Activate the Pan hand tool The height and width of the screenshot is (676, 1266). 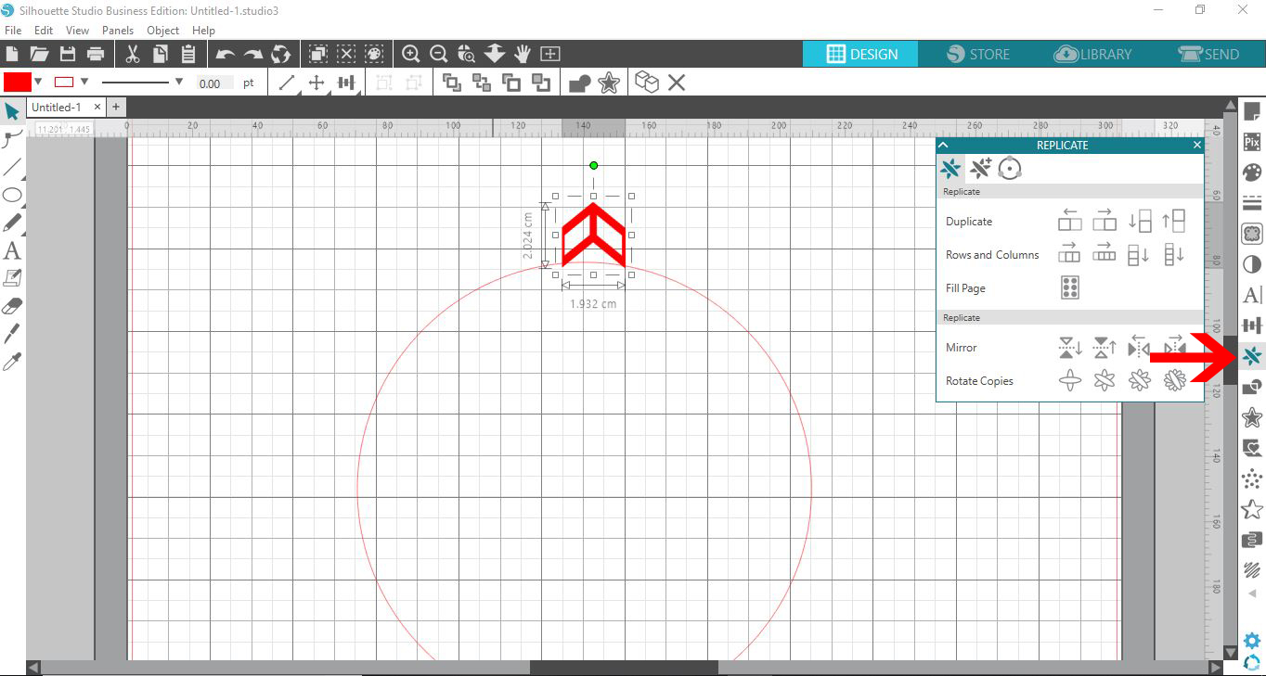[x=523, y=54]
